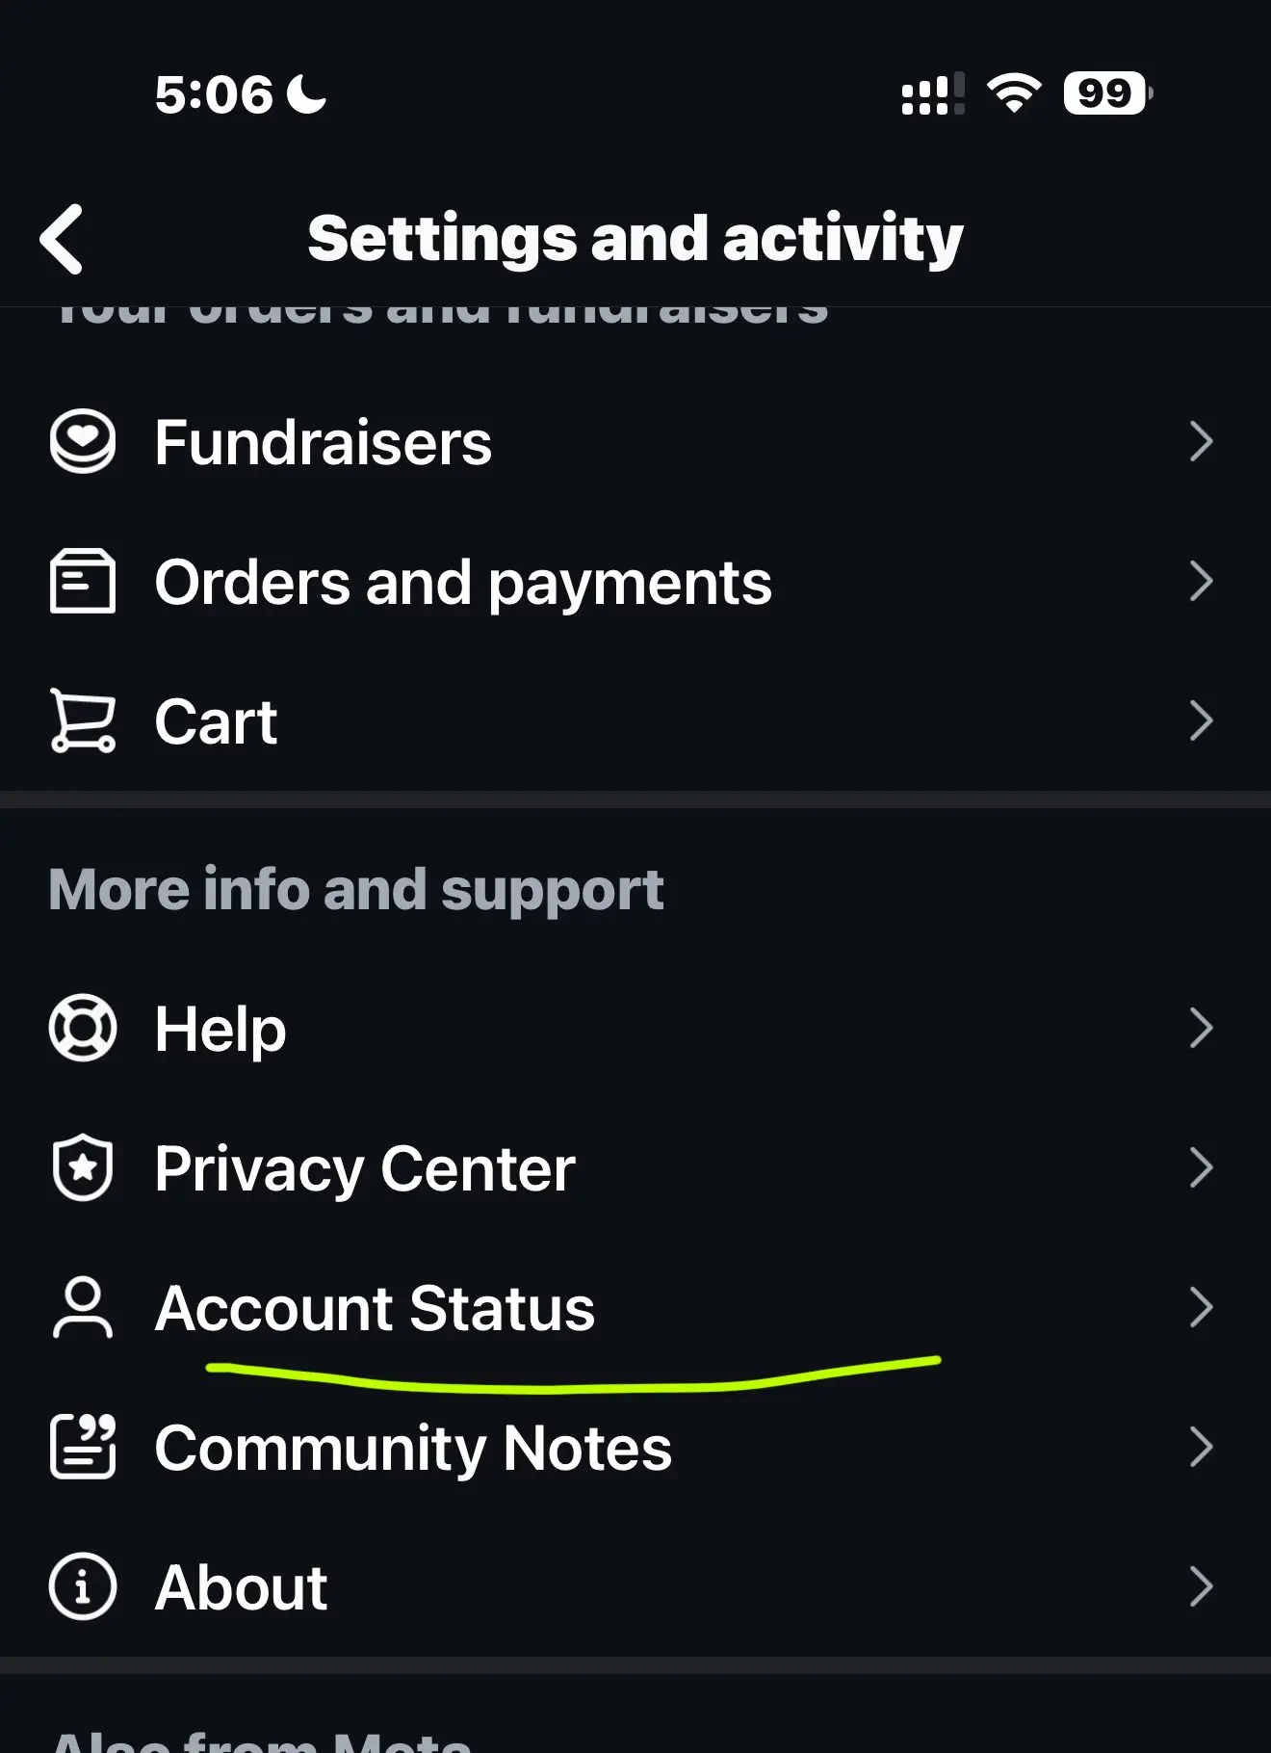Tap the Community Notes quote icon

click(x=83, y=1447)
